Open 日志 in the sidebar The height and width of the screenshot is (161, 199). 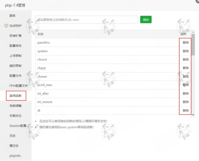point(13,136)
